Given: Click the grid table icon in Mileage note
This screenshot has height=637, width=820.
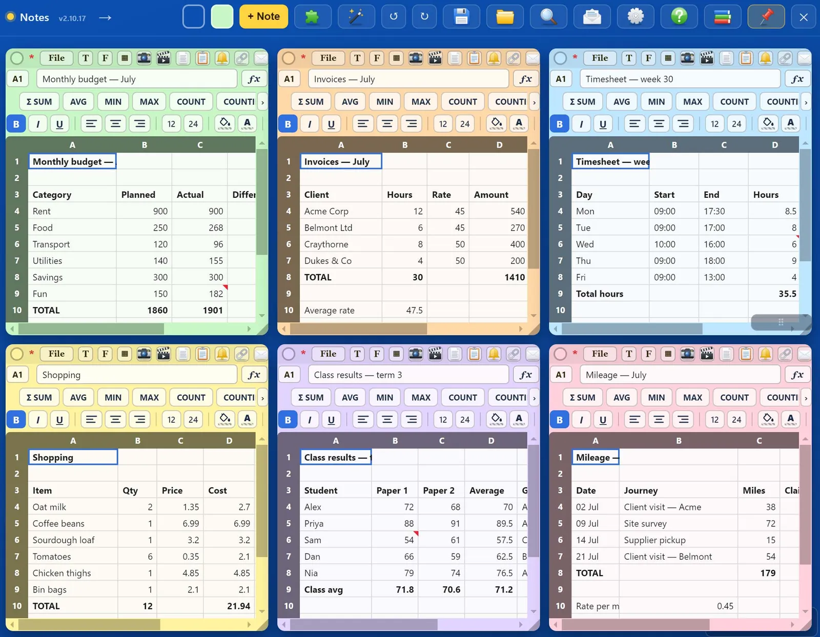Looking at the screenshot, I should (668, 354).
